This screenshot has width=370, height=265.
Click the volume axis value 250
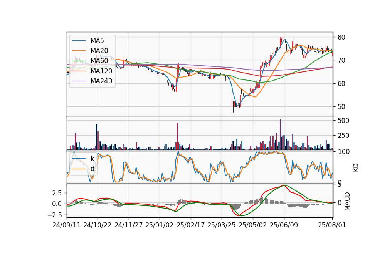(343, 136)
